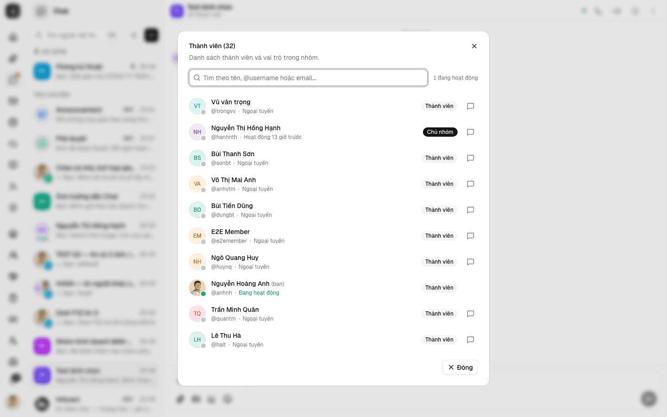
Task: Open chat icon next to Bùi Tiến Dũng
Action: click(x=471, y=210)
